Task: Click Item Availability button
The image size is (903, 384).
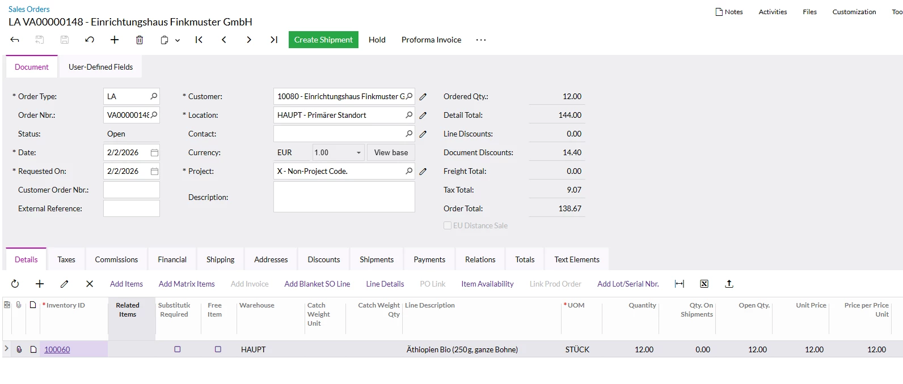Action: coord(487,284)
